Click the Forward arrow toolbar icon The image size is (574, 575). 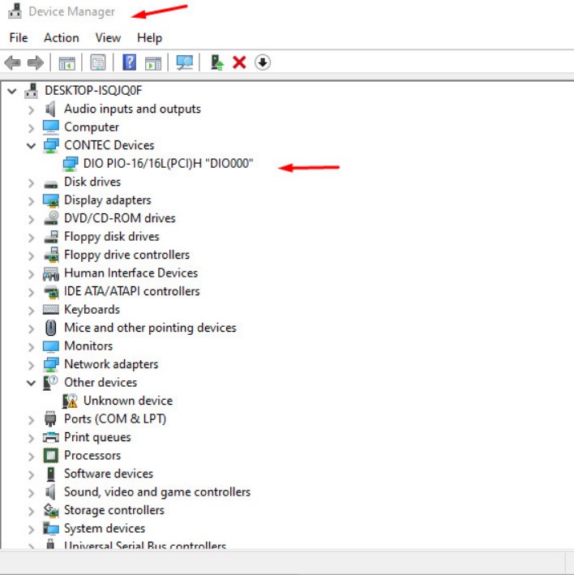[x=36, y=62]
